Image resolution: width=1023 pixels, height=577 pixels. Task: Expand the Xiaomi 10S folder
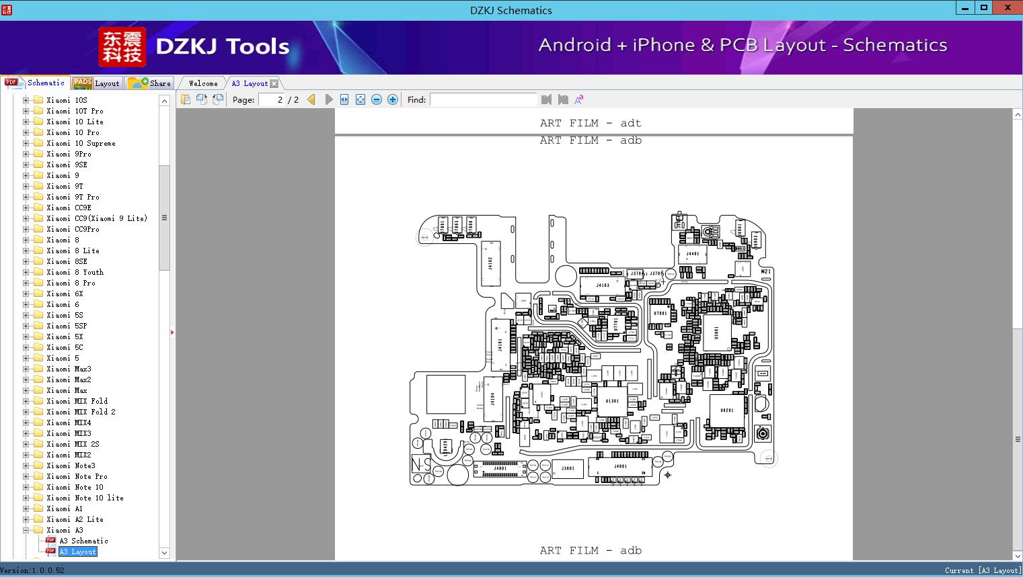pos(26,100)
